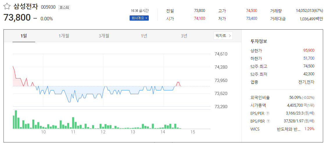Click the 저가 value 73,400
Screen dimensions: 324x143
(x=251, y=18)
